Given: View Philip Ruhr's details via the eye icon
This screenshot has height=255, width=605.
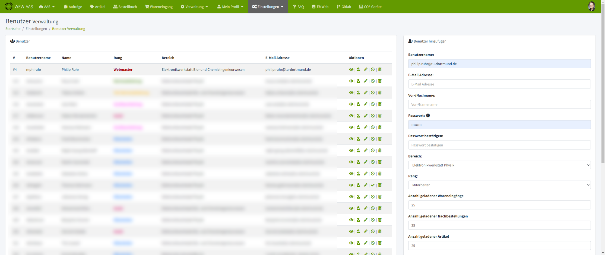Looking at the screenshot, I should 351,69.
